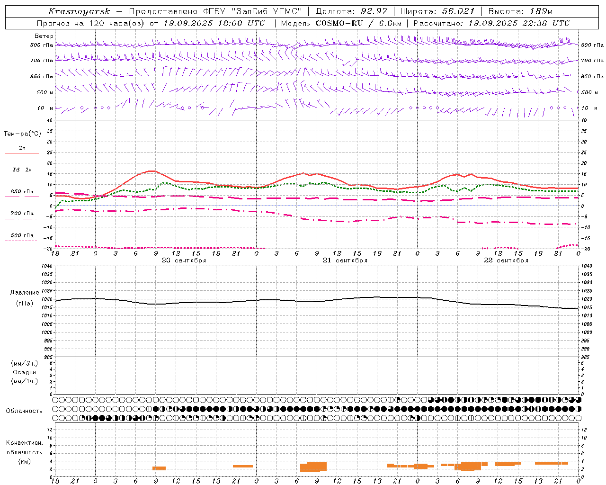Click the '700 гПа' entry in the temperature legend
This screenshot has height=485, width=606.
22,214
